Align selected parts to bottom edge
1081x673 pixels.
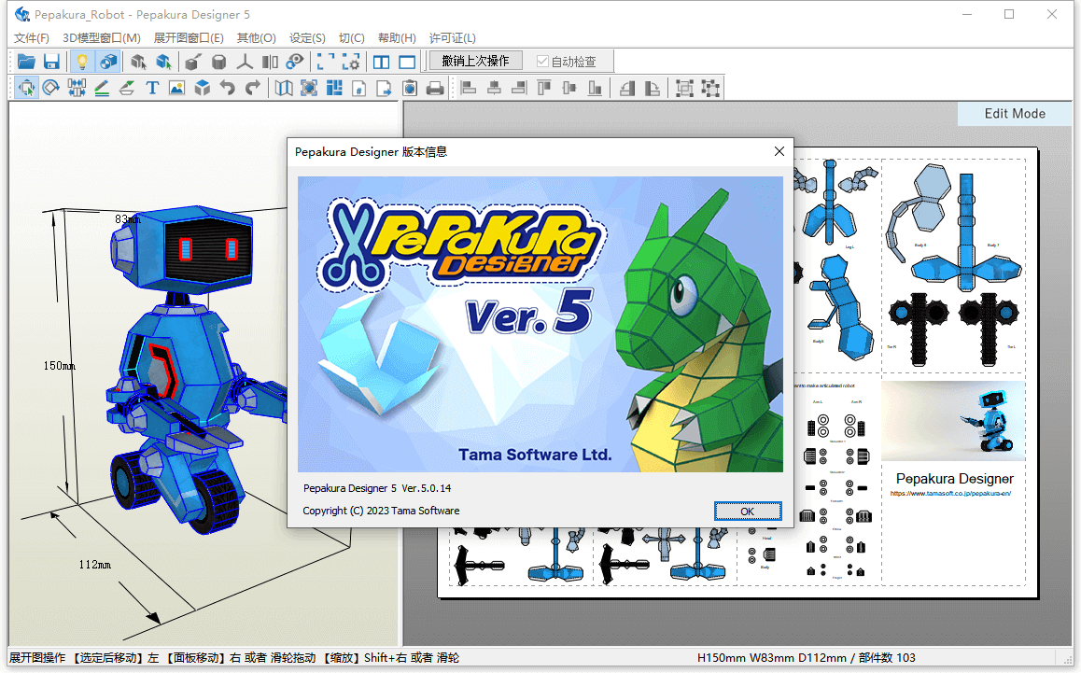pos(595,88)
